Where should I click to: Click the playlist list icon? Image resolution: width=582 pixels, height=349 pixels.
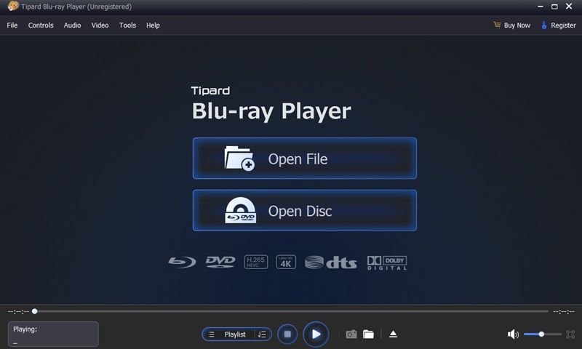(x=211, y=334)
